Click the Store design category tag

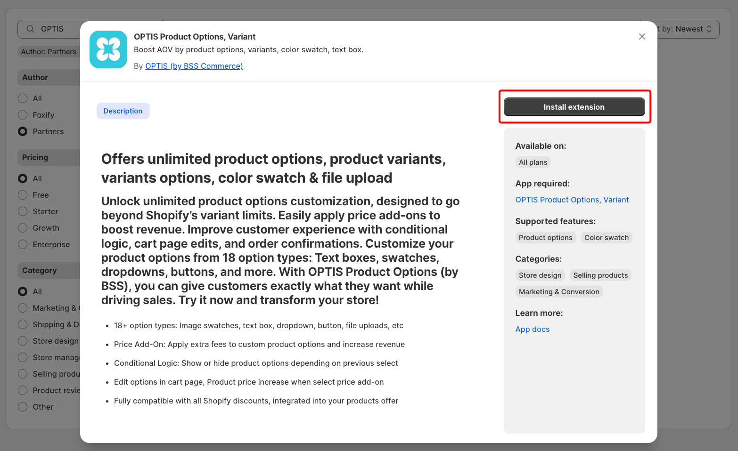540,275
